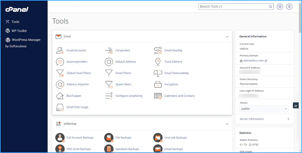This screenshot has width=302, height=153.
Task: Click into the Search Tools field
Action: 234,6
